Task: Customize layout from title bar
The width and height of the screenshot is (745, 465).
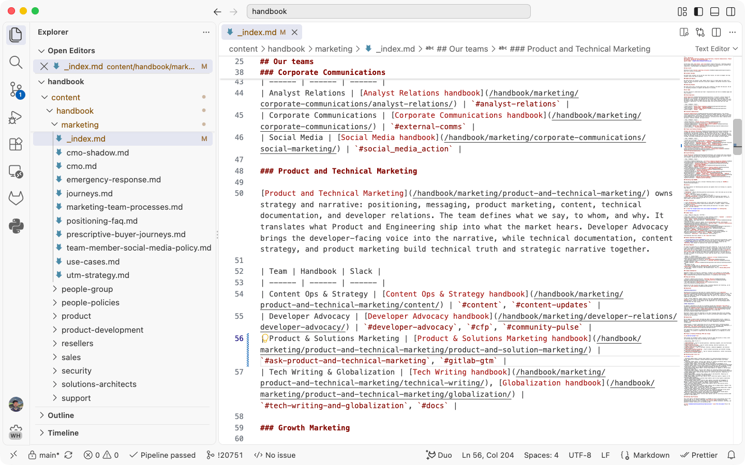Action: 682,11
